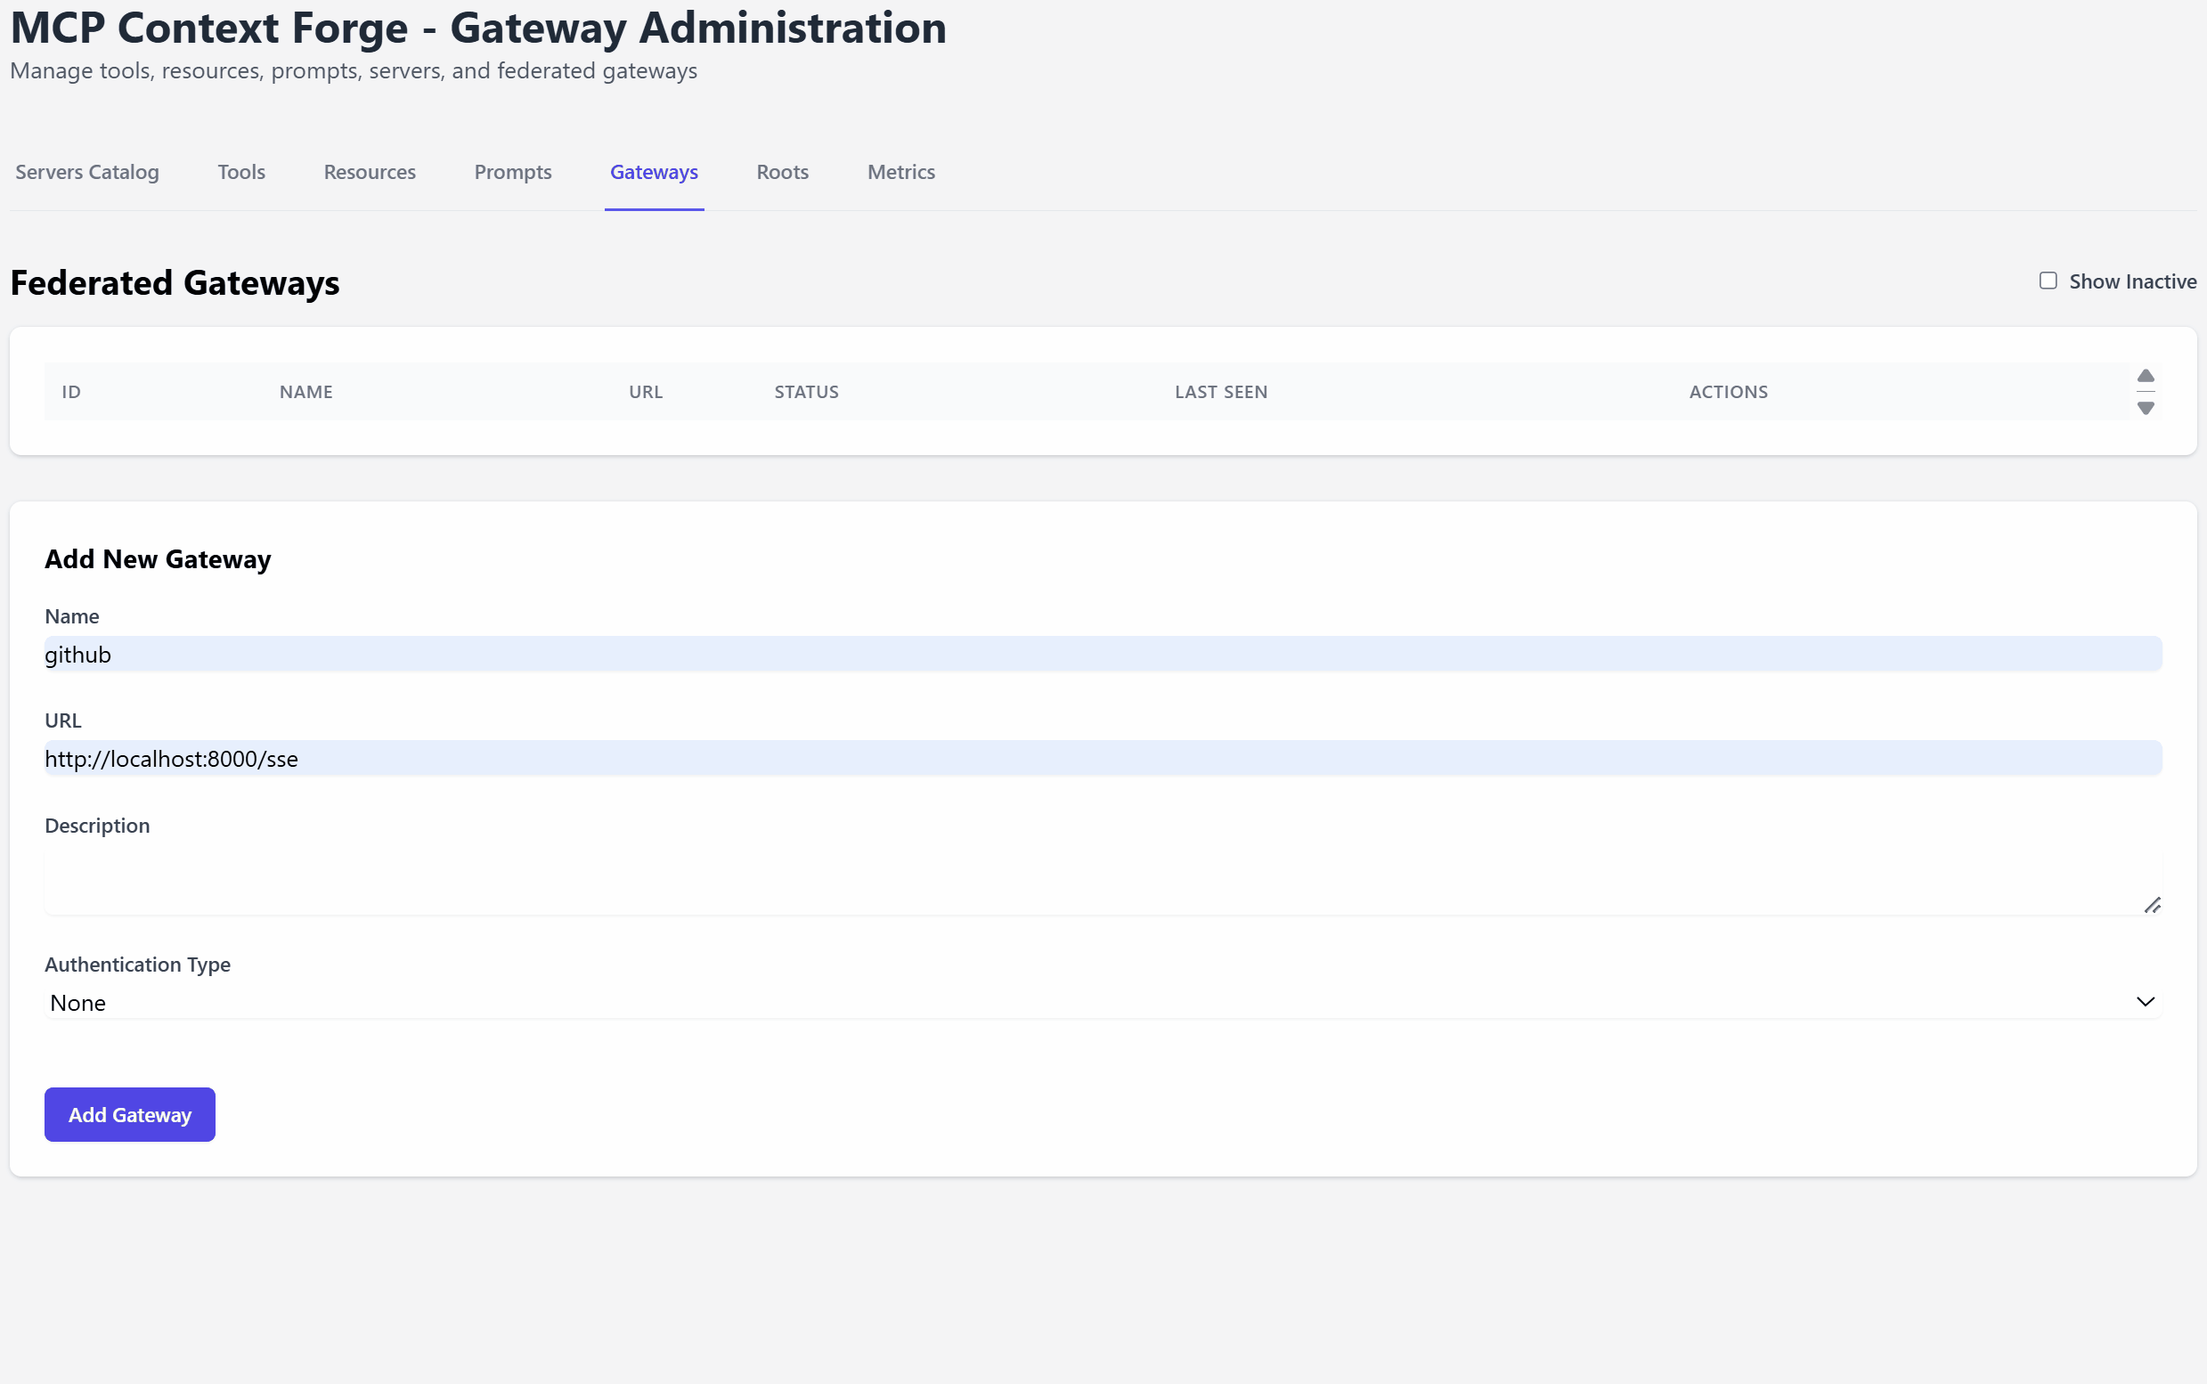
Task: Click the Authentication Type chevron arrow
Action: [2145, 1001]
